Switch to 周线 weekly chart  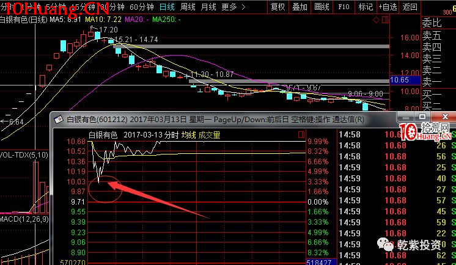coord(188,7)
